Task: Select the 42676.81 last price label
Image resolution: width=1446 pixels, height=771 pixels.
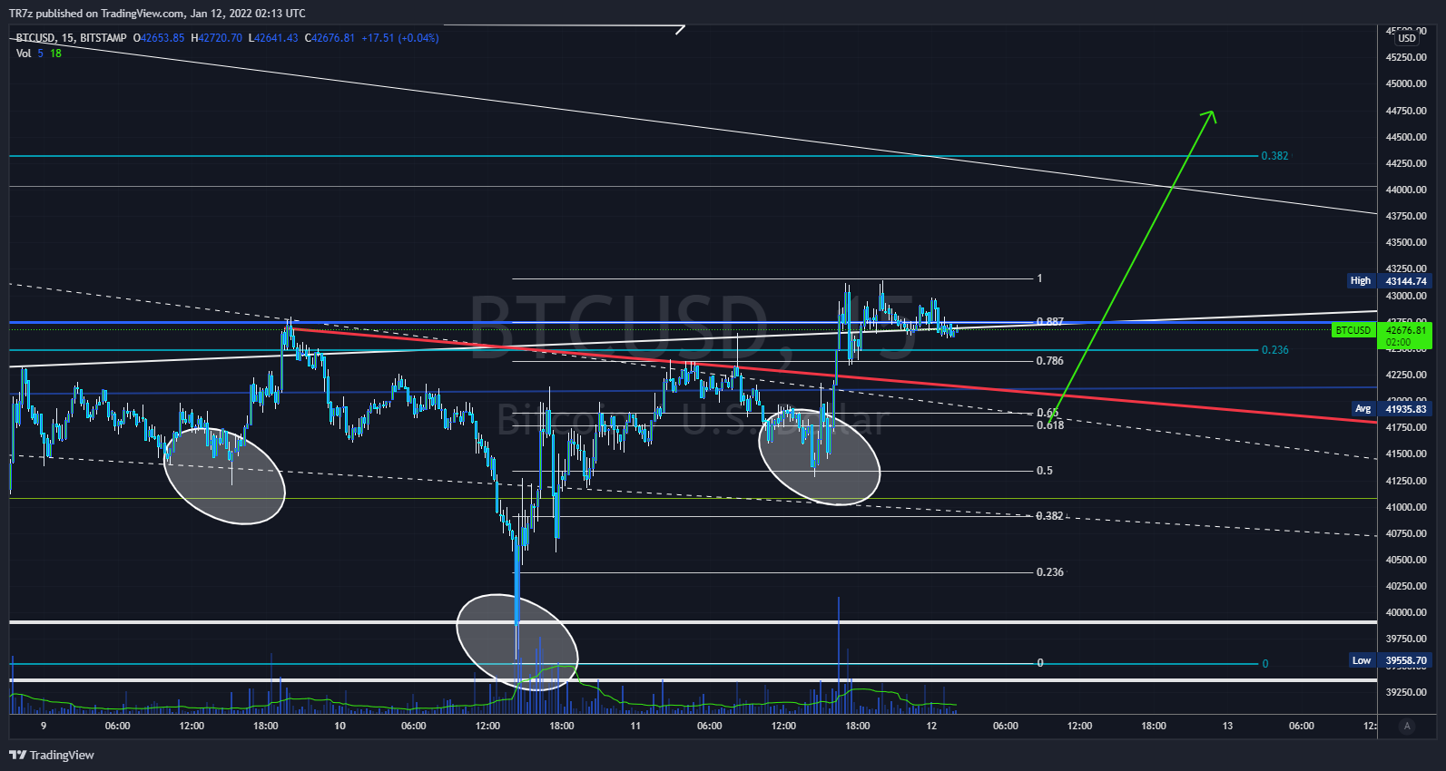Action: (1406, 330)
